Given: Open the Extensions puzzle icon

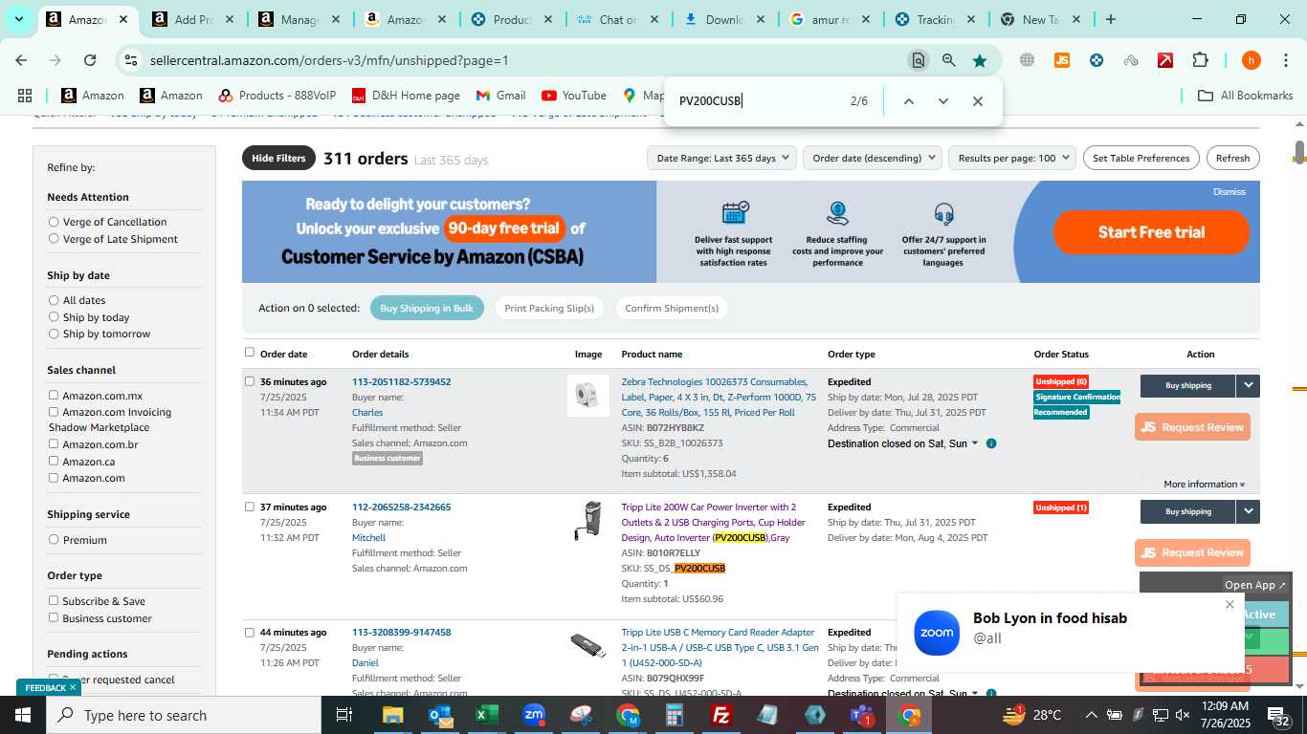Looking at the screenshot, I should (1200, 60).
